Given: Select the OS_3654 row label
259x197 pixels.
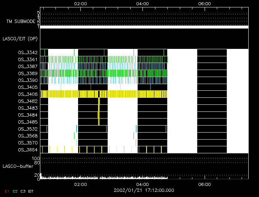Looking at the screenshot, I should [28, 150].
